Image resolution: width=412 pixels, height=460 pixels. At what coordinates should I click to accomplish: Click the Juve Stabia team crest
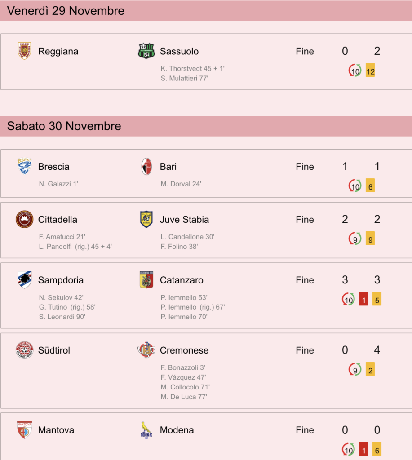(146, 219)
